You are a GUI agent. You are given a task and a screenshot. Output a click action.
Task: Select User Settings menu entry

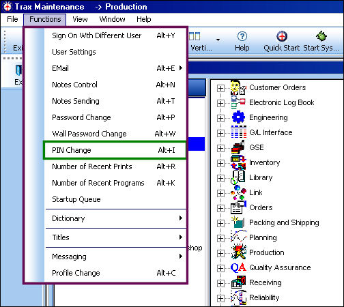(115, 52)
